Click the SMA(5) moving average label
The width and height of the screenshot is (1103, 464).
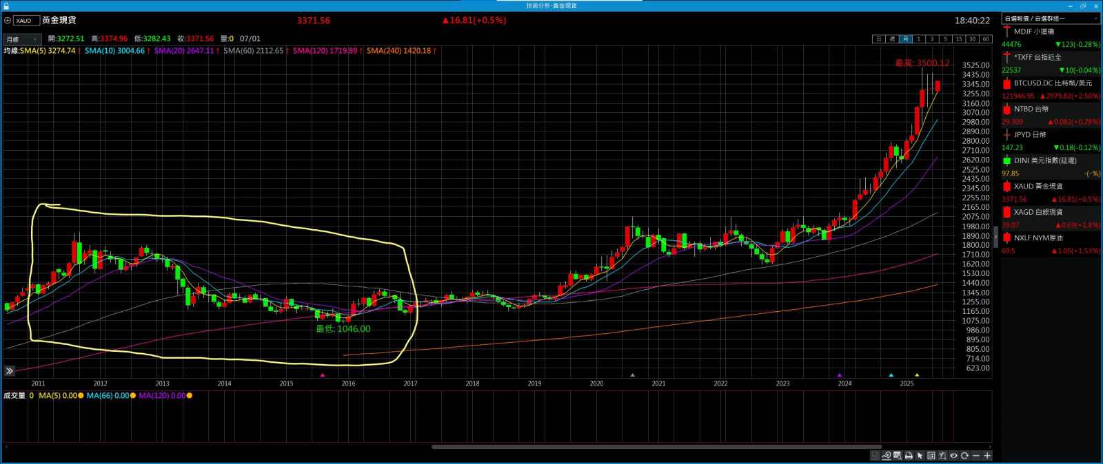coord(47,51)
